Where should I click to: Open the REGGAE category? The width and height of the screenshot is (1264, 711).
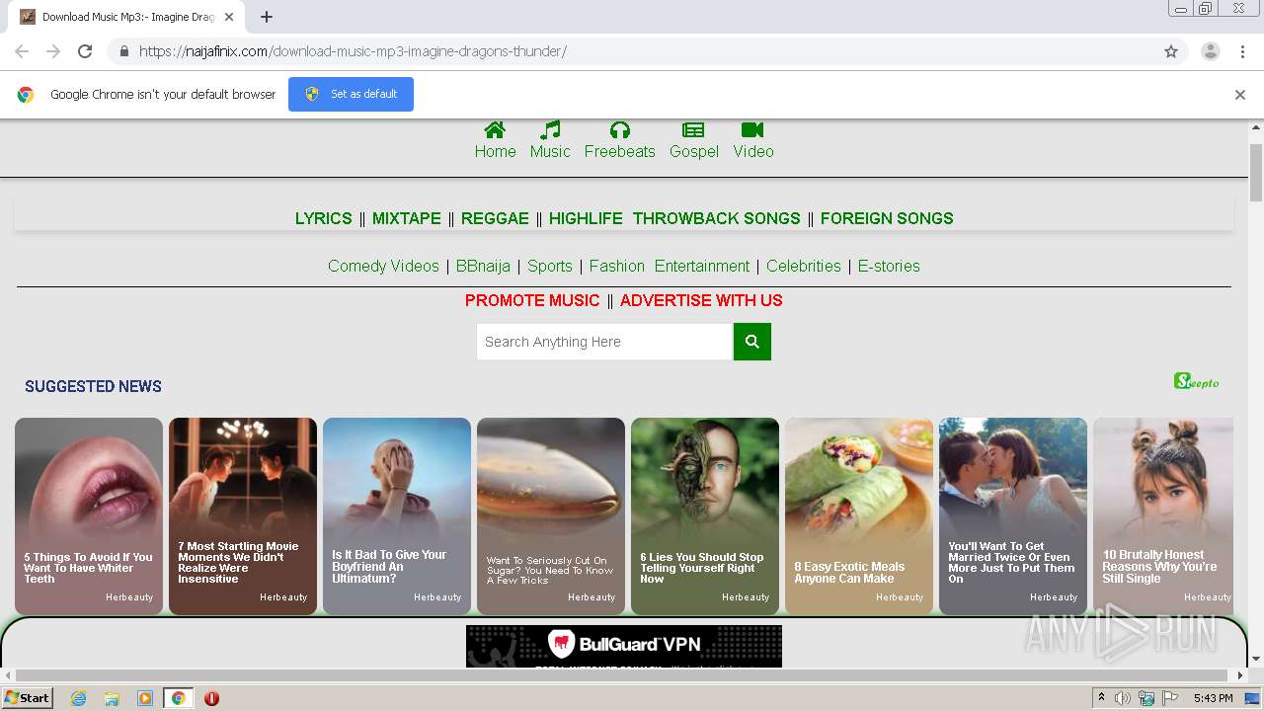pos(495,218)
